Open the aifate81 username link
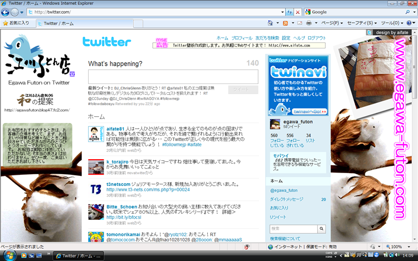This screenshot has width=418, height=261. click(115, 129)
